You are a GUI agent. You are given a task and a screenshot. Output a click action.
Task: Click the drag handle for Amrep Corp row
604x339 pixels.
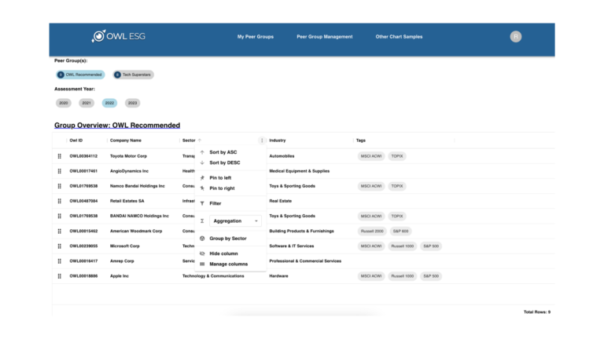(59, 261)
